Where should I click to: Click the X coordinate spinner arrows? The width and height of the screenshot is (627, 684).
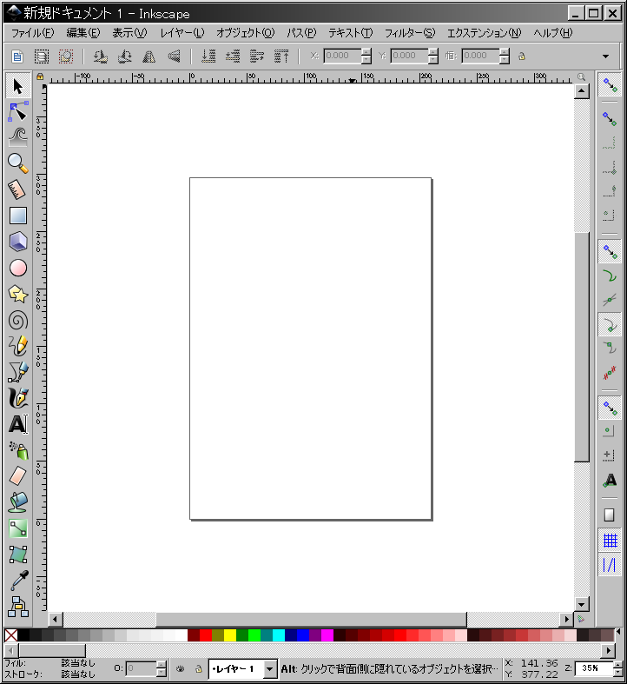point(366,56)
